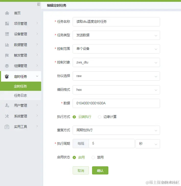Expand 组播管理 submenu arrow
The image size is (181, 186).
37,65
